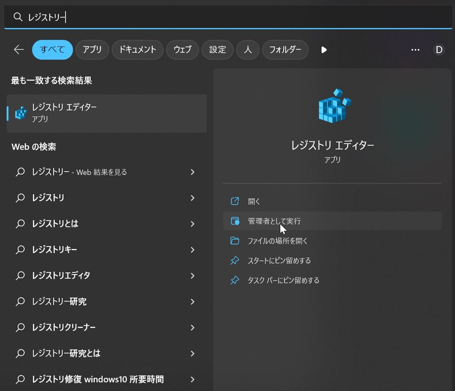This screenshot has height=391, width=455.
Task: Expand chevron for レジストリ修復 windows10 suggestion
Action: pos(193,379)
